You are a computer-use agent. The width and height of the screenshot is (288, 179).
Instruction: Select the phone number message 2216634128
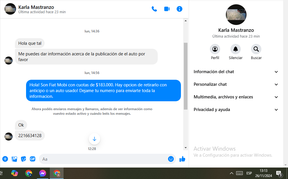pos(30,136)
